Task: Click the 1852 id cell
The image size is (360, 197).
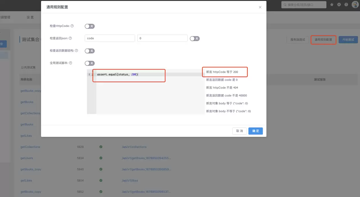Action: point(80,192)
